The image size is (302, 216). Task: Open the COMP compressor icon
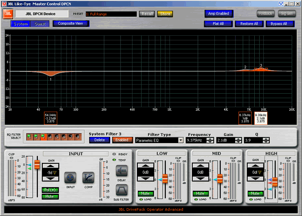pos(88,178)
